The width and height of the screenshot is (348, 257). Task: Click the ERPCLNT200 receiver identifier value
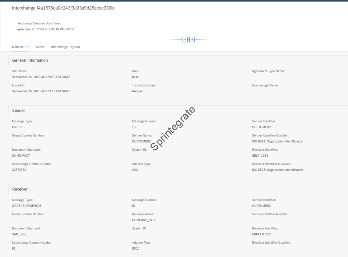tap(261, 234)
